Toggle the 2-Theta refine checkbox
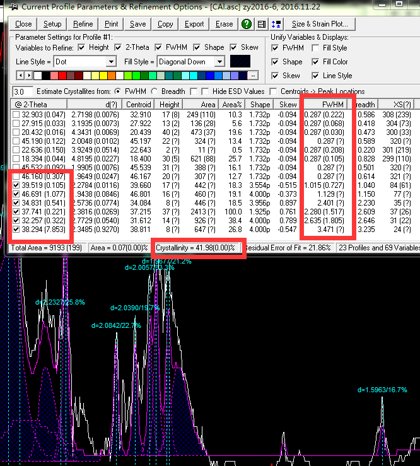The image size is (420, 466). tap(118, 47)
